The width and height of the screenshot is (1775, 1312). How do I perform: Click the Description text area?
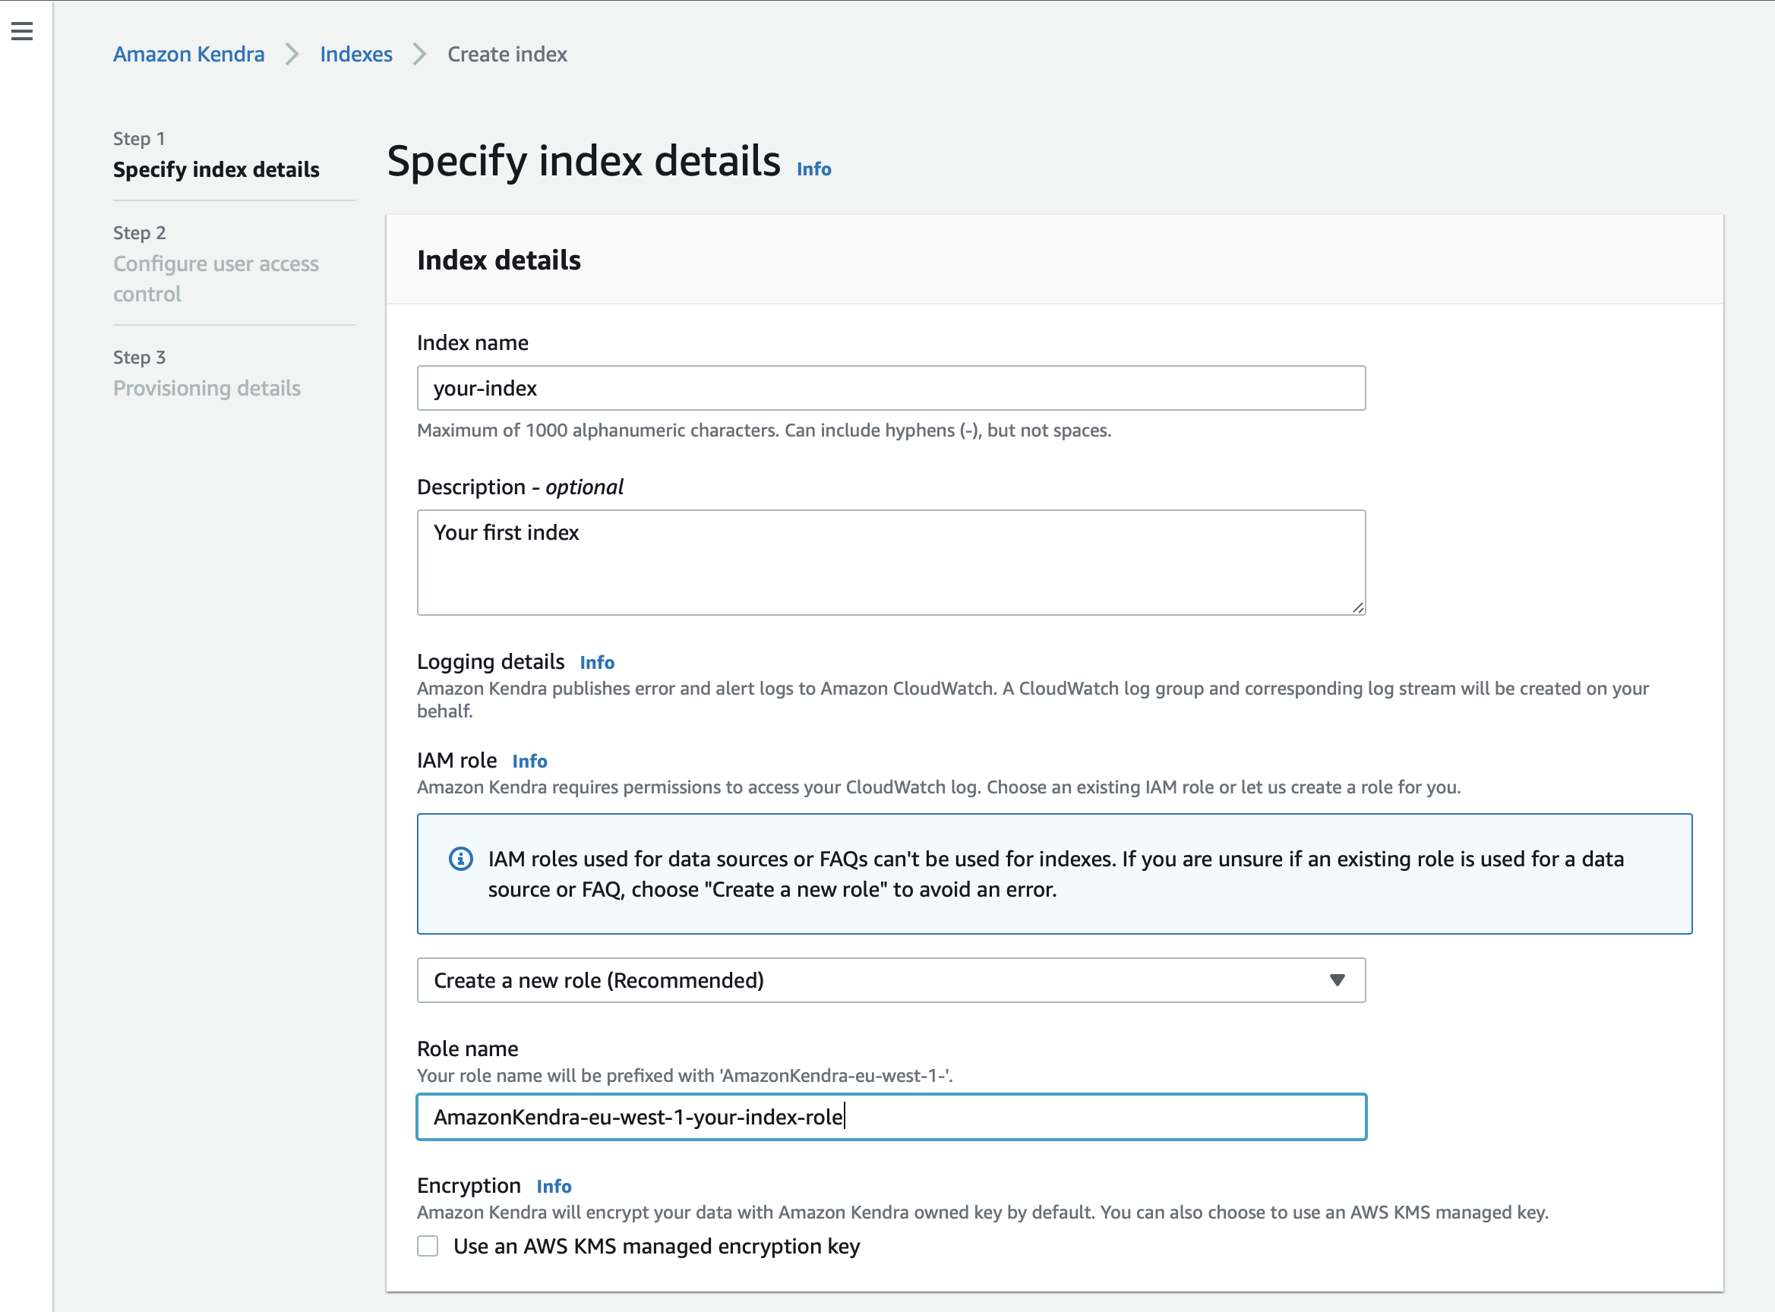click(x=890, y=563)
